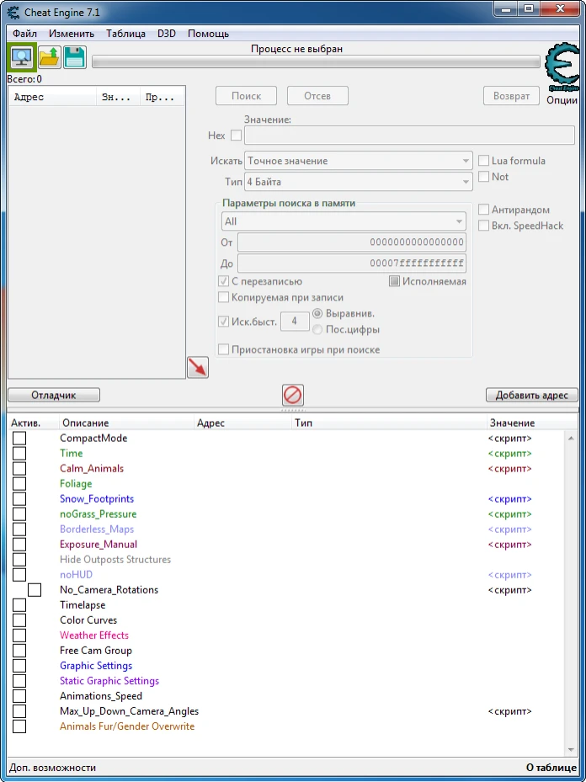The image size is (586, 782).
Task: Enable Антирандом checkbox
Action: (483, 210)
